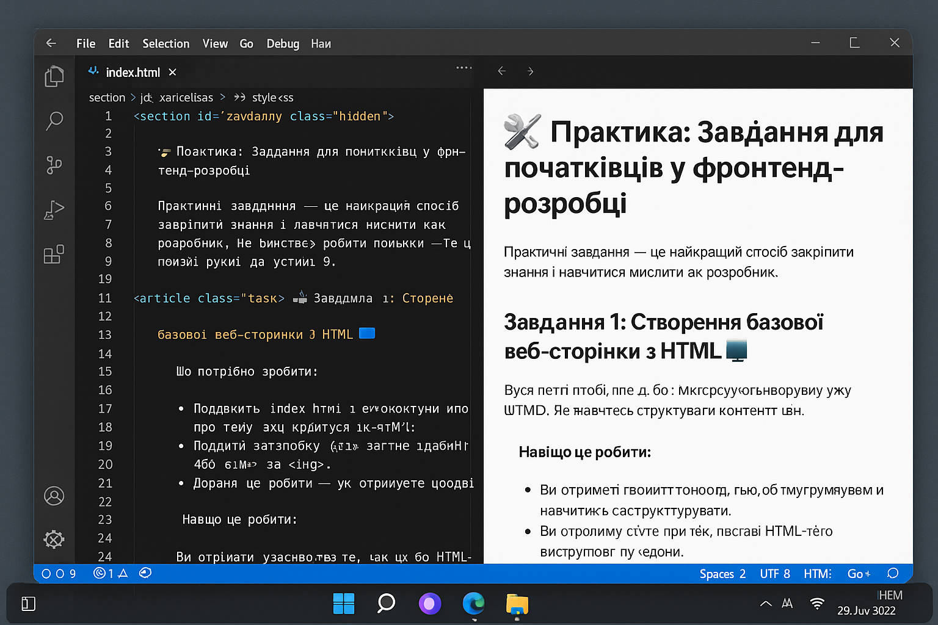Image resolution: width=938 pixels, height=625 pixels.
Task: Change indentation via Spaces 2 in status bar
Action: click(x=722, y=574)
